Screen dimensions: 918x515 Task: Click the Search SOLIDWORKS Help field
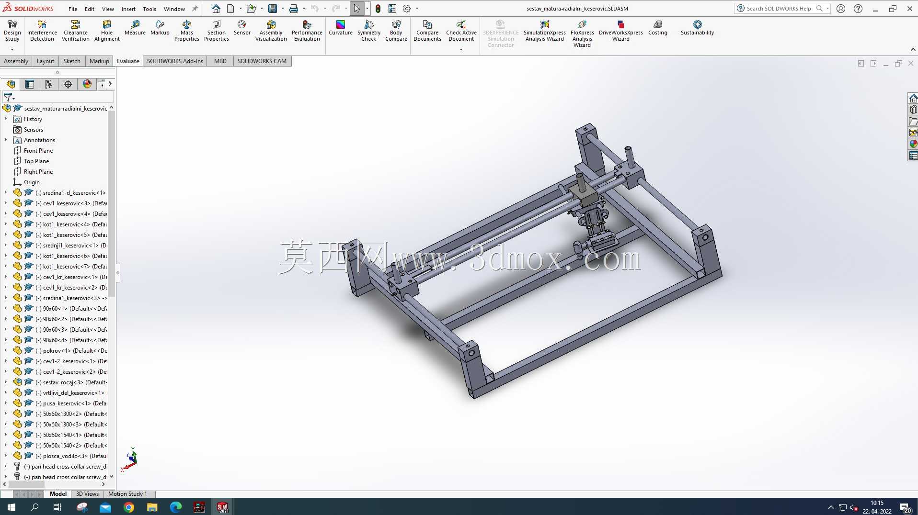point(779,9)
